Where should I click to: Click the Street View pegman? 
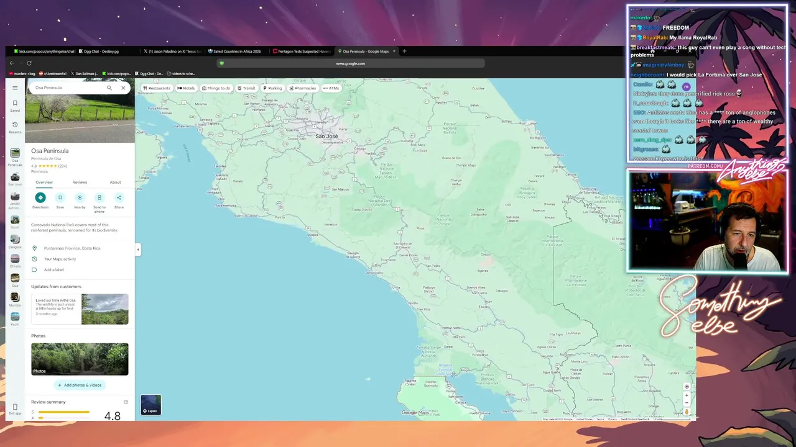pos(687,412)
